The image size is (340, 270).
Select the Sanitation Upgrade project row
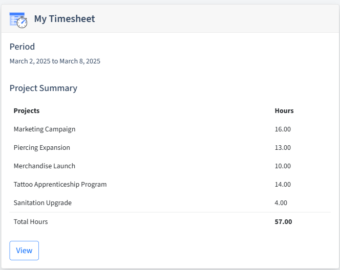pos(170,202)
